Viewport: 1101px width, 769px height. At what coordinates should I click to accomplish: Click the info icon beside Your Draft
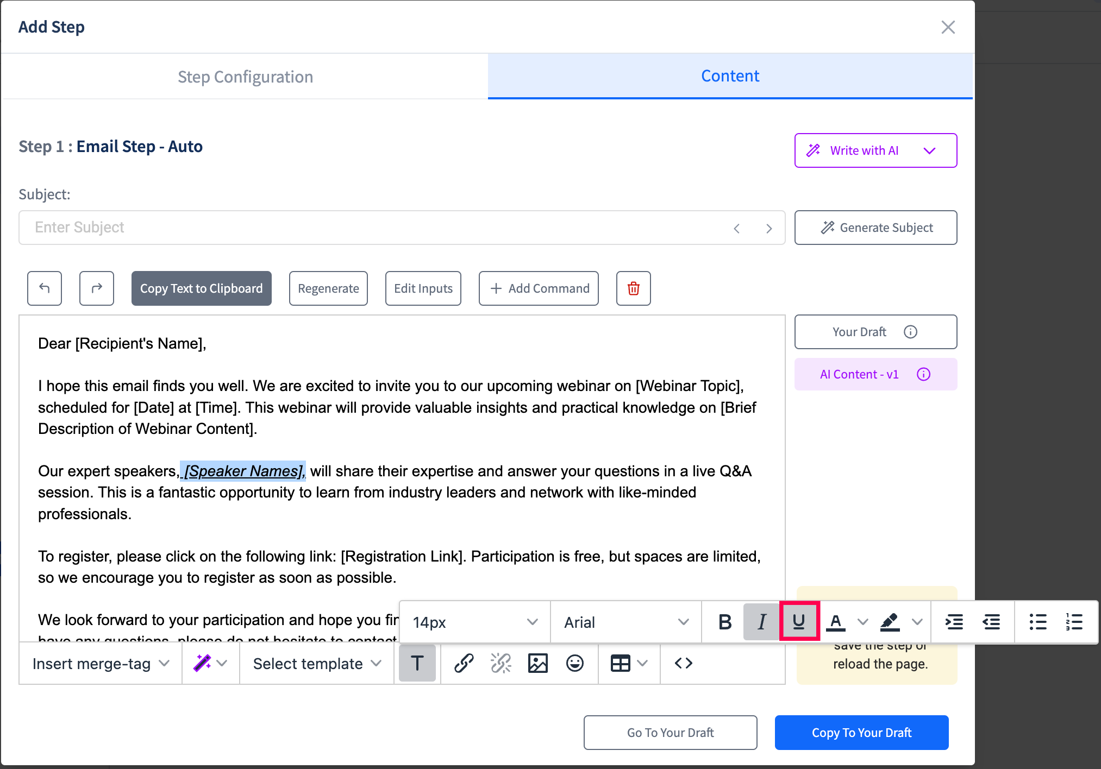point(911,332)
